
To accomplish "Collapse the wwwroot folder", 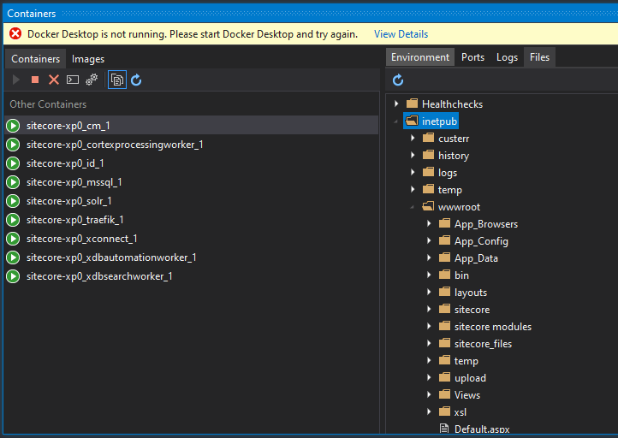I will click(413, 207).
